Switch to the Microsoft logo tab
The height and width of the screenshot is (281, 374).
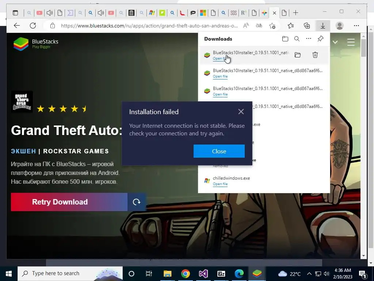click(x=203, y=13)
